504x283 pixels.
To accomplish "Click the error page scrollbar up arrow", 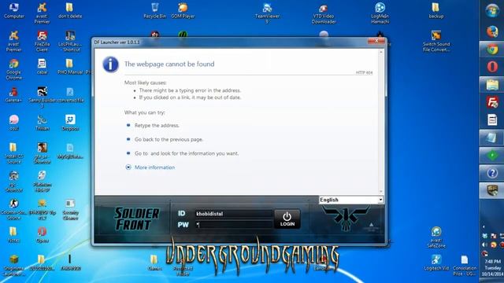I will point(381,52).
